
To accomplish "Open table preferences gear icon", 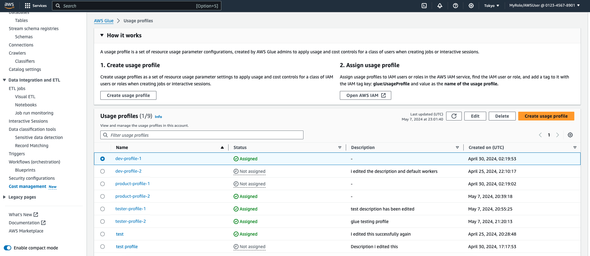I will (570, 135).
